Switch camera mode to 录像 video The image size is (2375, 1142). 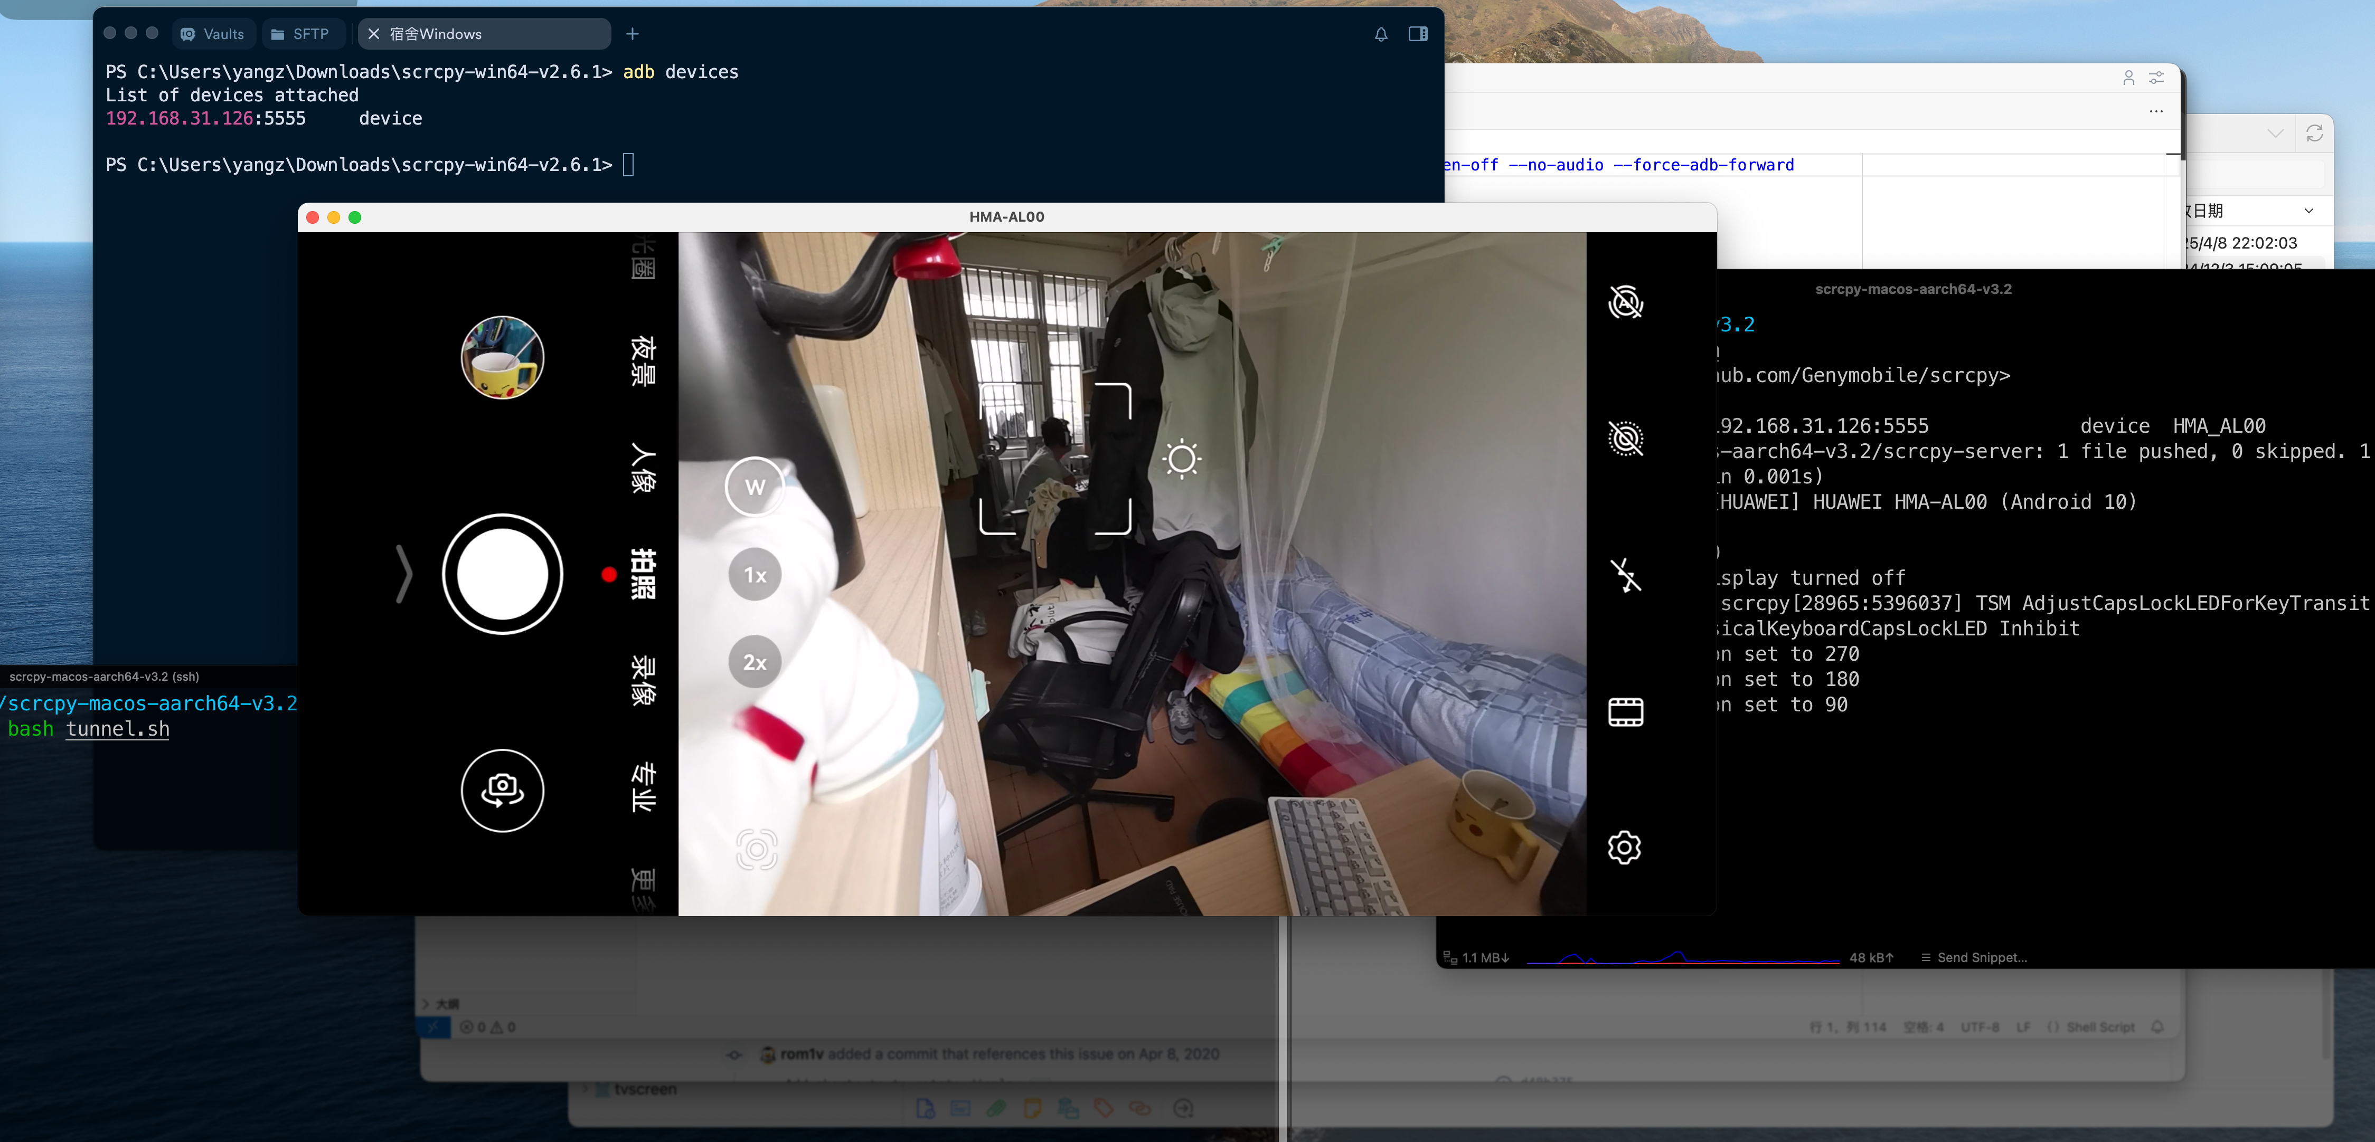point(643,680)
